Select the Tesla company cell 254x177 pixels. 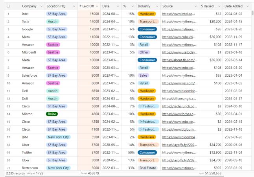[x=25, y=22]
